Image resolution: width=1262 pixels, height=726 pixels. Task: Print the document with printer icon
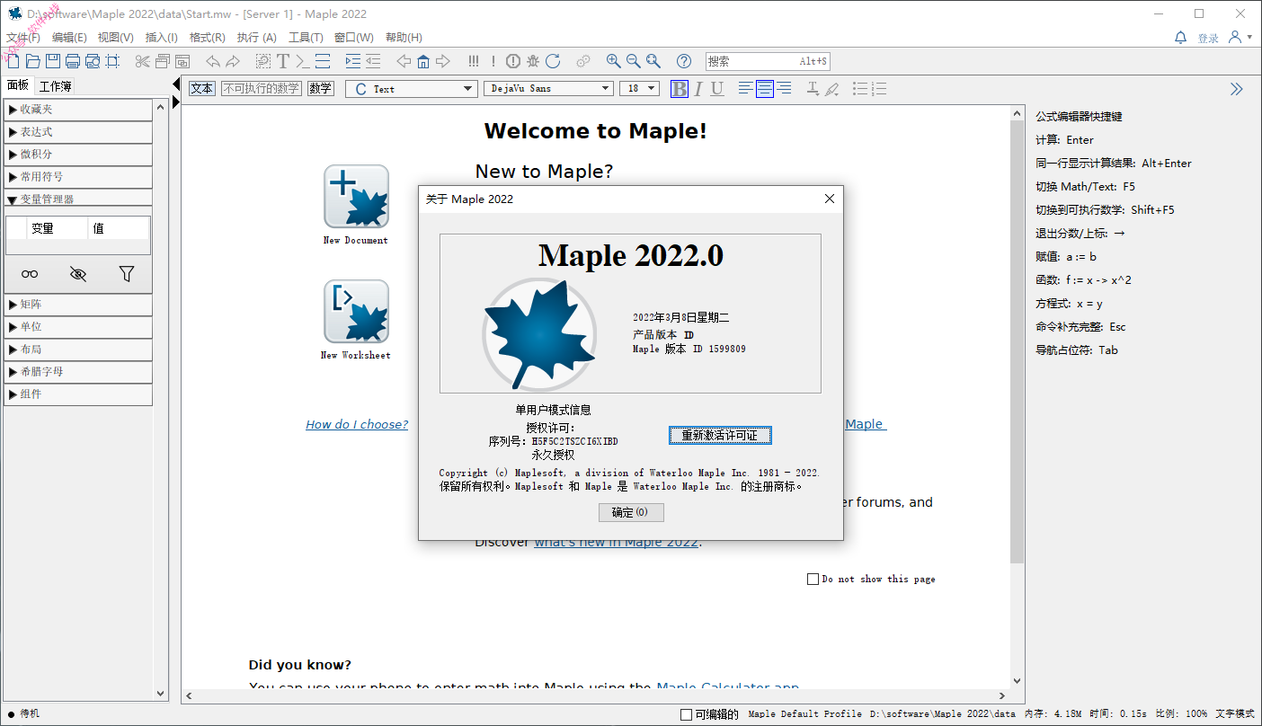[73, 61]
